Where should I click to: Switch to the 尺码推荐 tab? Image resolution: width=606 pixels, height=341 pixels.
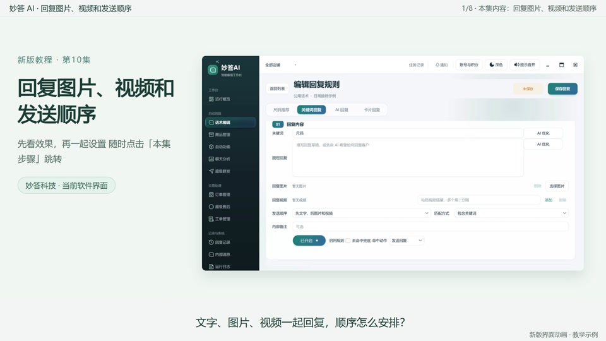pos(281,110)
